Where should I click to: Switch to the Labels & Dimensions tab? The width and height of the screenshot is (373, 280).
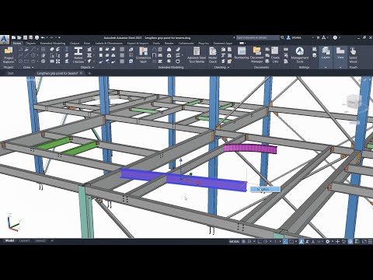109,44
